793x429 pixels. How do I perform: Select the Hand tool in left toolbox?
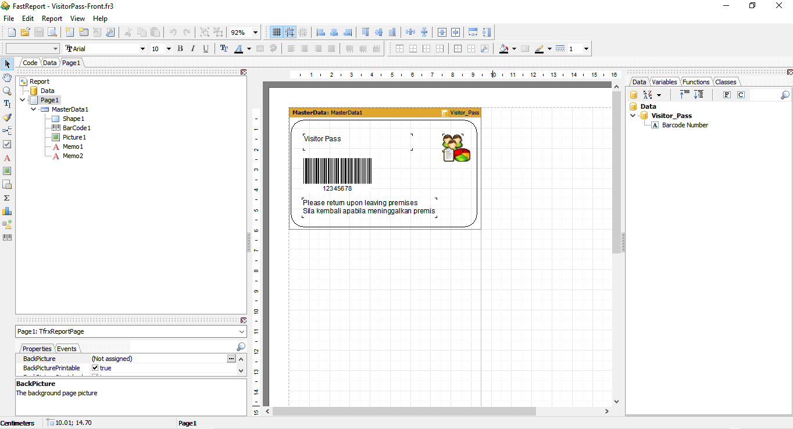click(7, 77)
